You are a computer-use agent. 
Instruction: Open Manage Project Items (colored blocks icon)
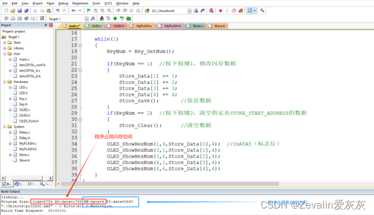click(102, 18)
